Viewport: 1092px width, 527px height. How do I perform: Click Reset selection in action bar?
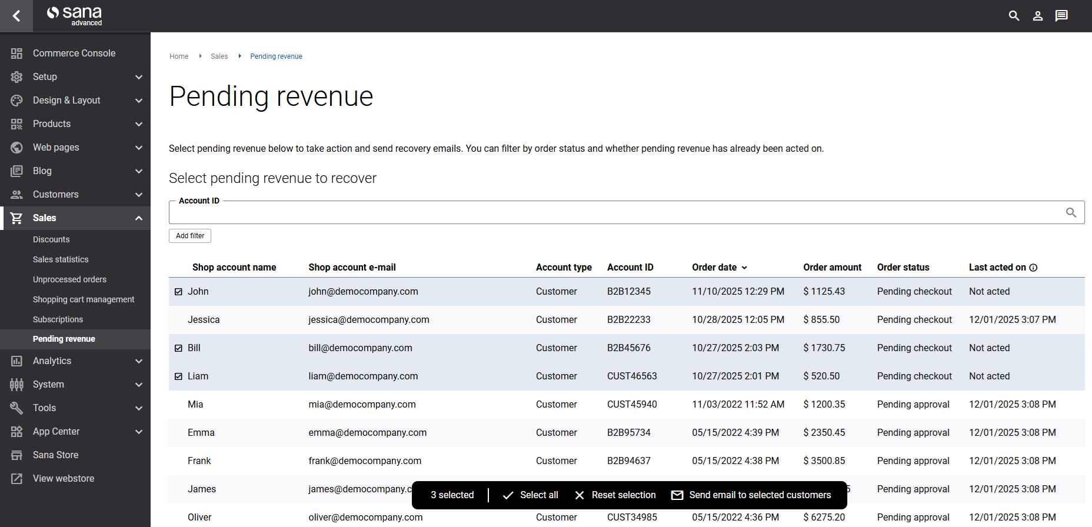point(615,495)
